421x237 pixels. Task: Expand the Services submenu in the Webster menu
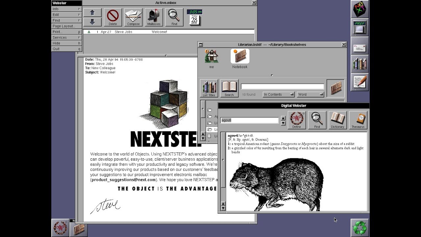[66, 38]
